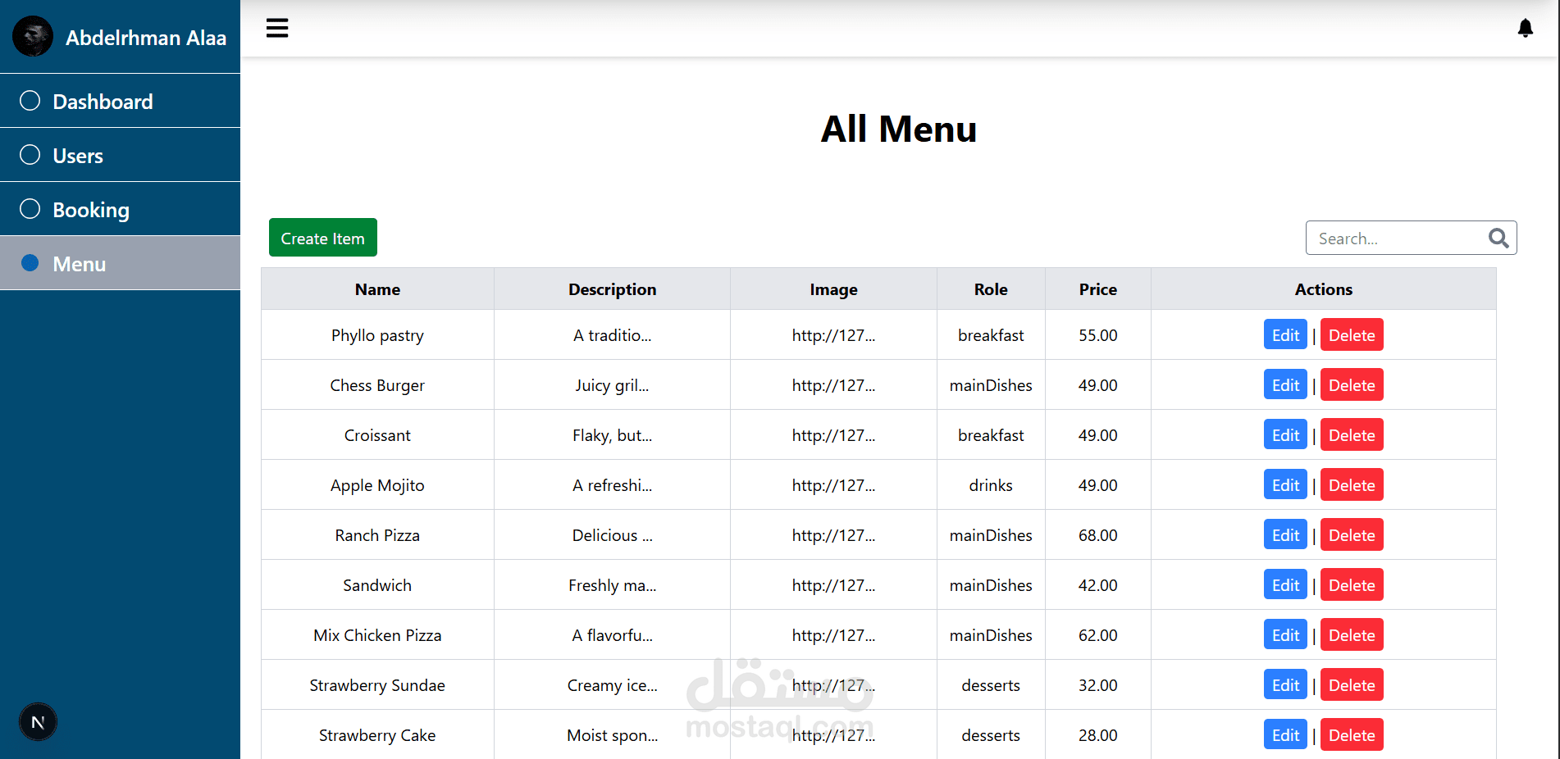Click the filled Menu circle icon

pyautogui.click(x=30, y=263)
